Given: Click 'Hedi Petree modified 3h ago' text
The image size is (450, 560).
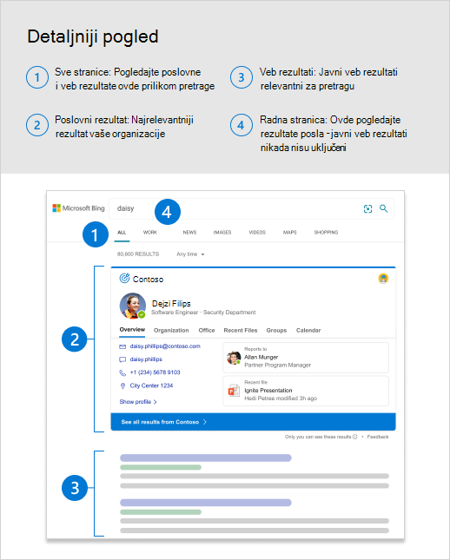Looking at the screenshot, I should pyautogui.click(x=281, y=399).
